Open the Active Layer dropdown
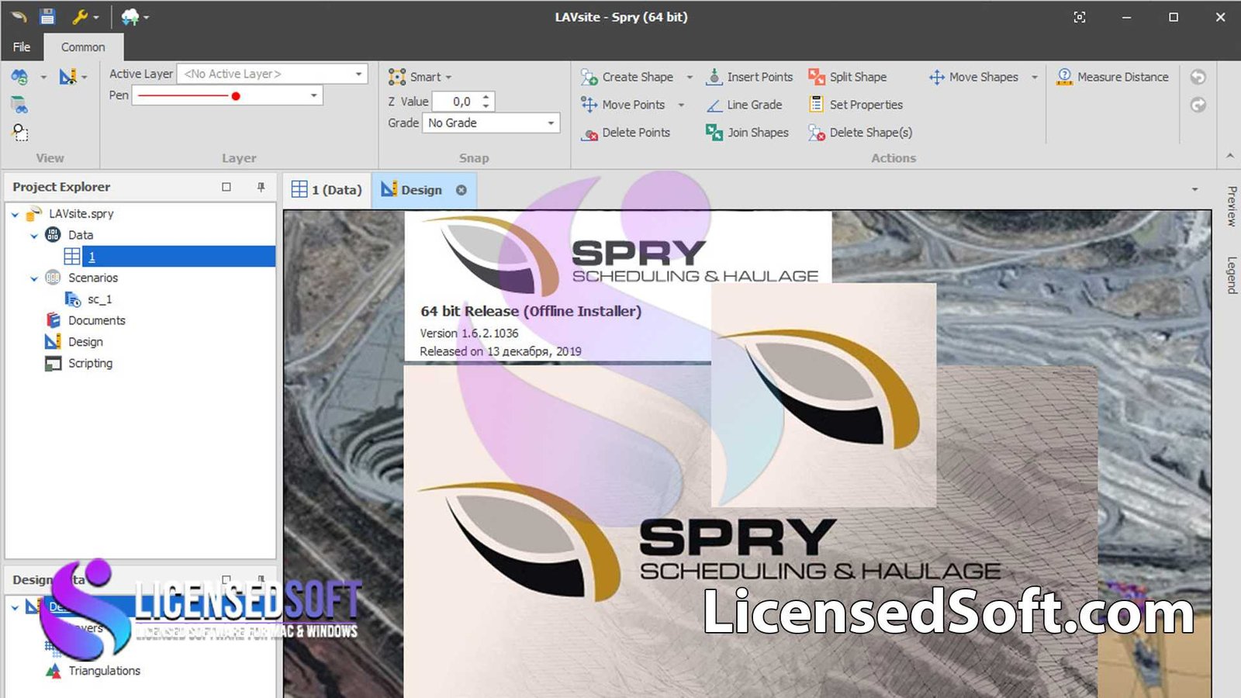The width and height of the screenshot is (1241, 698). tap(358, 74)
